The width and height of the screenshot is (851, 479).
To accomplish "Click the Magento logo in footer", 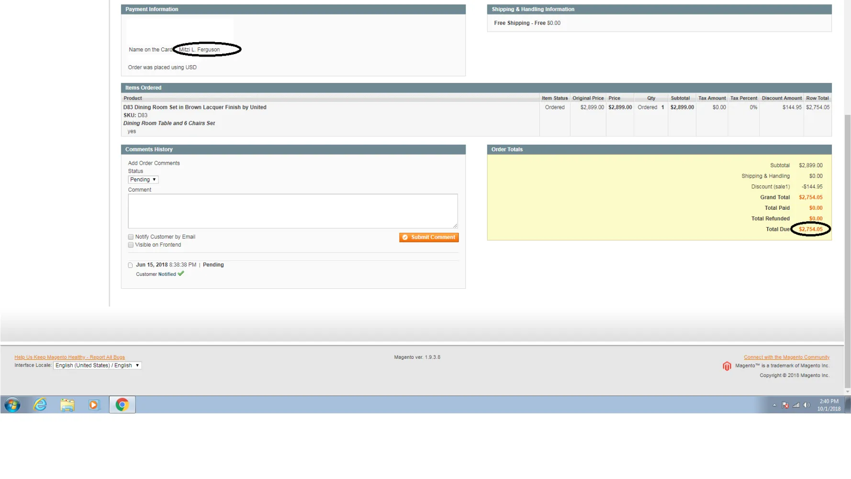I will pos(727,366).
